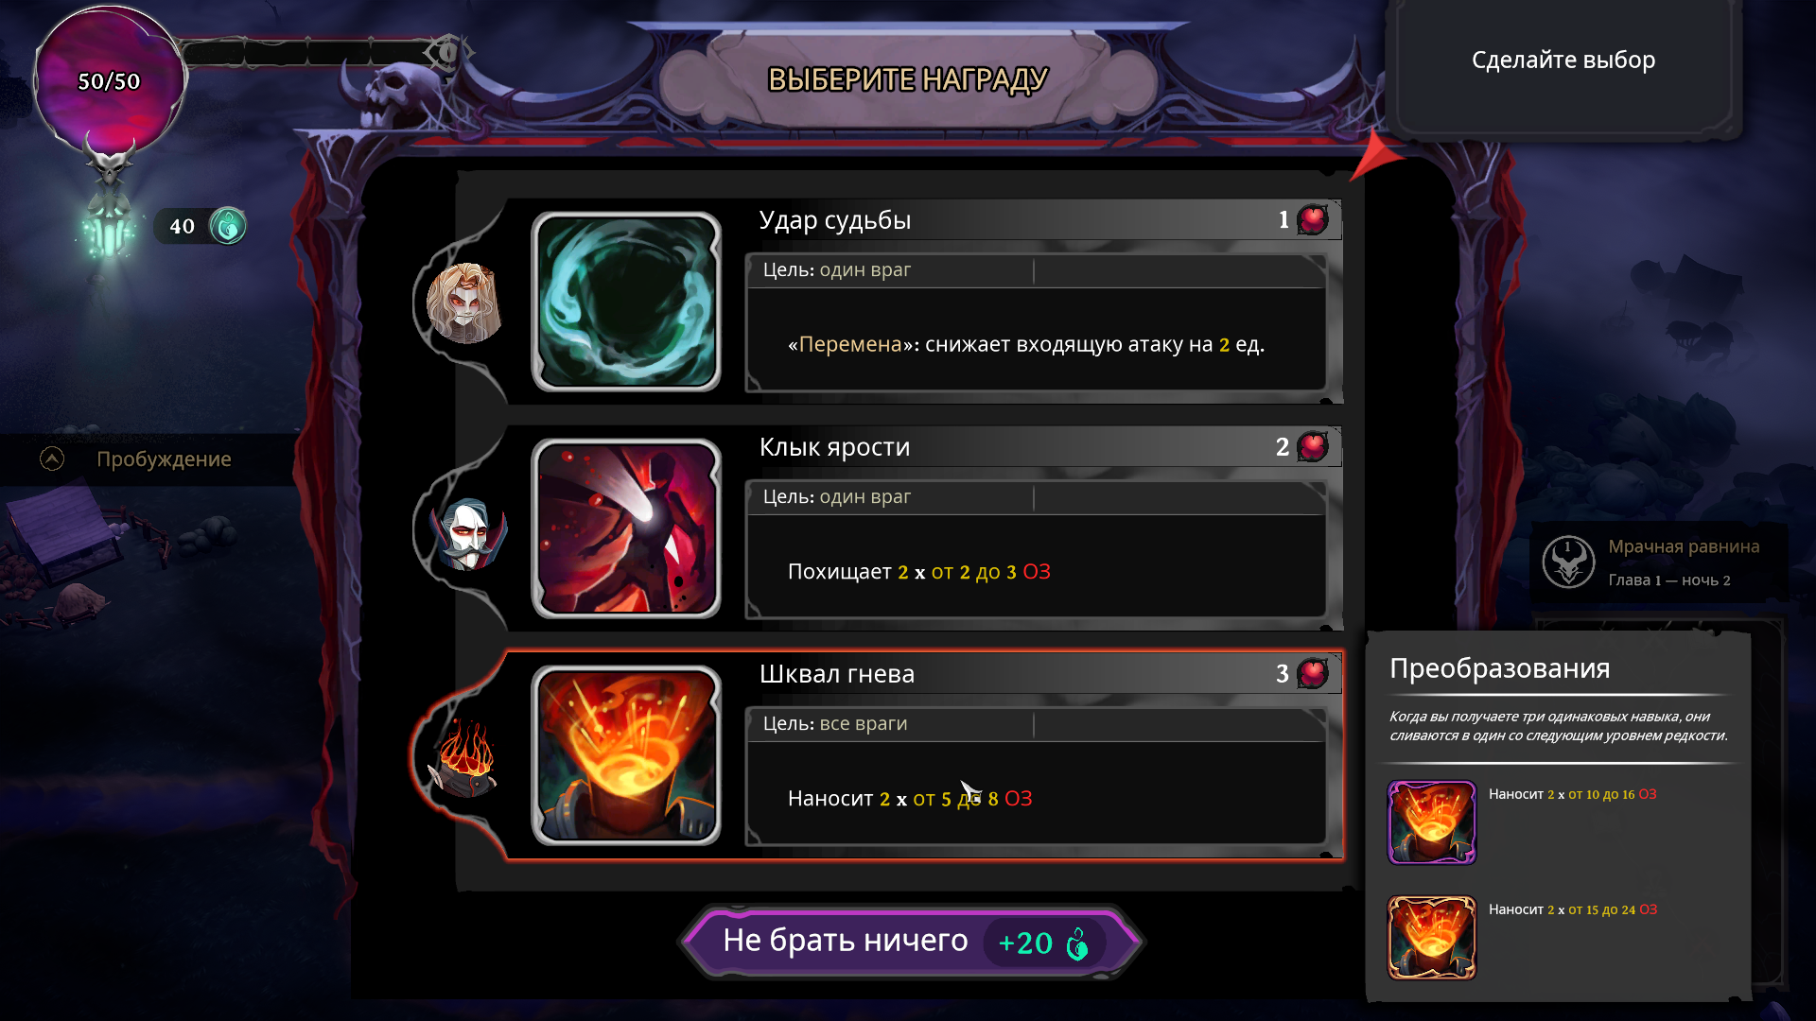Click the 50/50 health orb
Viewport: 1816px width, 1021px height.
[x=109, y=80]
